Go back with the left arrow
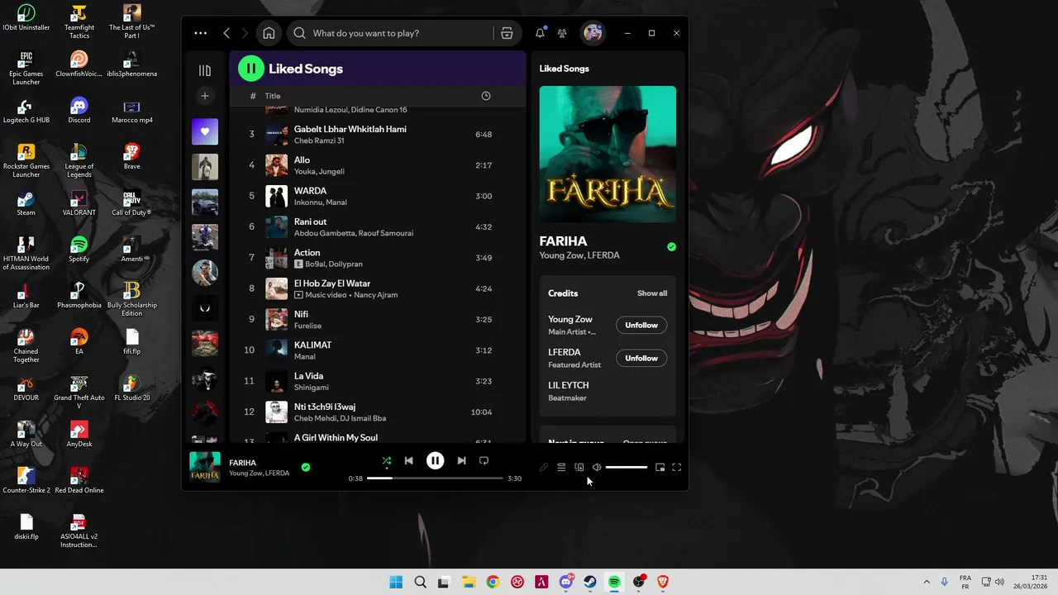 point(226,33)
